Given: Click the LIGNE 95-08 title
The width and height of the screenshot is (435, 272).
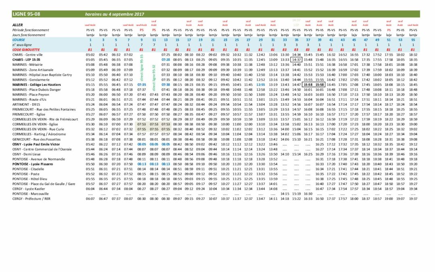Looking at the screenshot, I should (26, 14).
